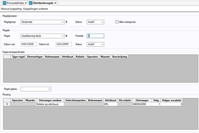Image resolution: width=199 pixels, height=133 pixels.
Task: Open the Regelgroep dropdown showing Declaratie
Action: (42, 22)
